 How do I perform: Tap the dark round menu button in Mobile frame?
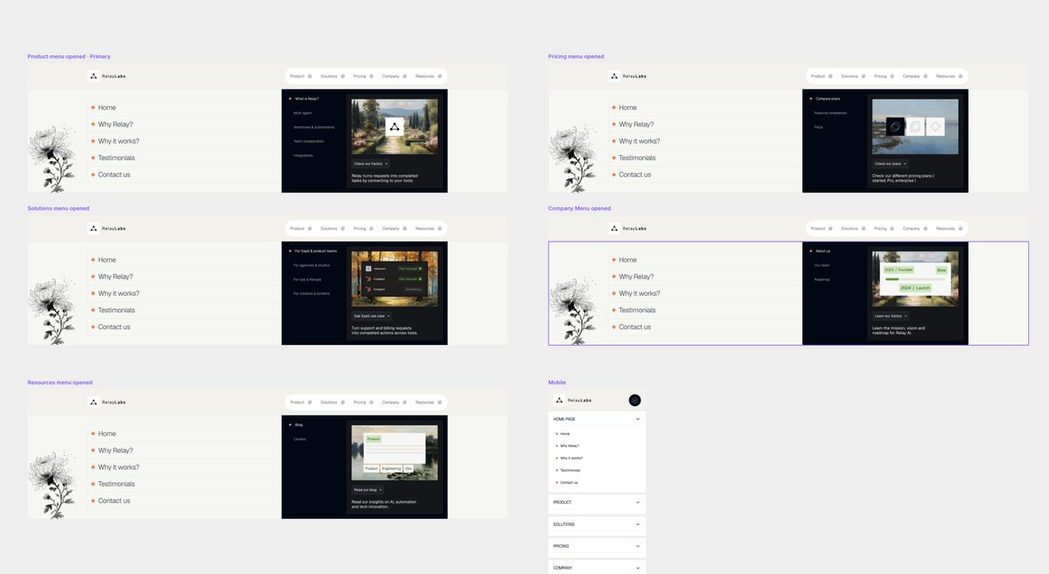pyautogui.click(x=635, y=400)
